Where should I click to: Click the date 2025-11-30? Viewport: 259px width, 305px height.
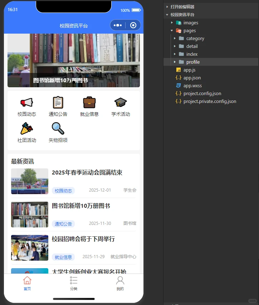[100, 223]
